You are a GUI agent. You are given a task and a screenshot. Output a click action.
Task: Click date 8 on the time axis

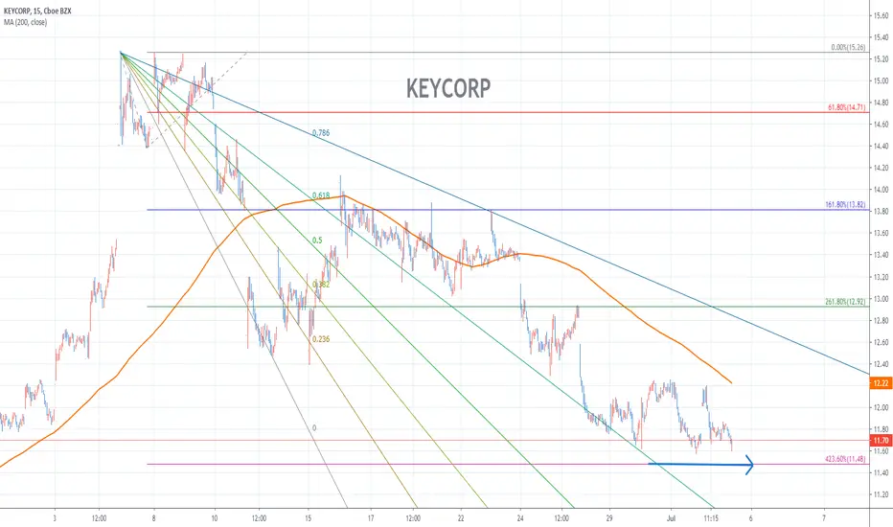coord(153,518)
